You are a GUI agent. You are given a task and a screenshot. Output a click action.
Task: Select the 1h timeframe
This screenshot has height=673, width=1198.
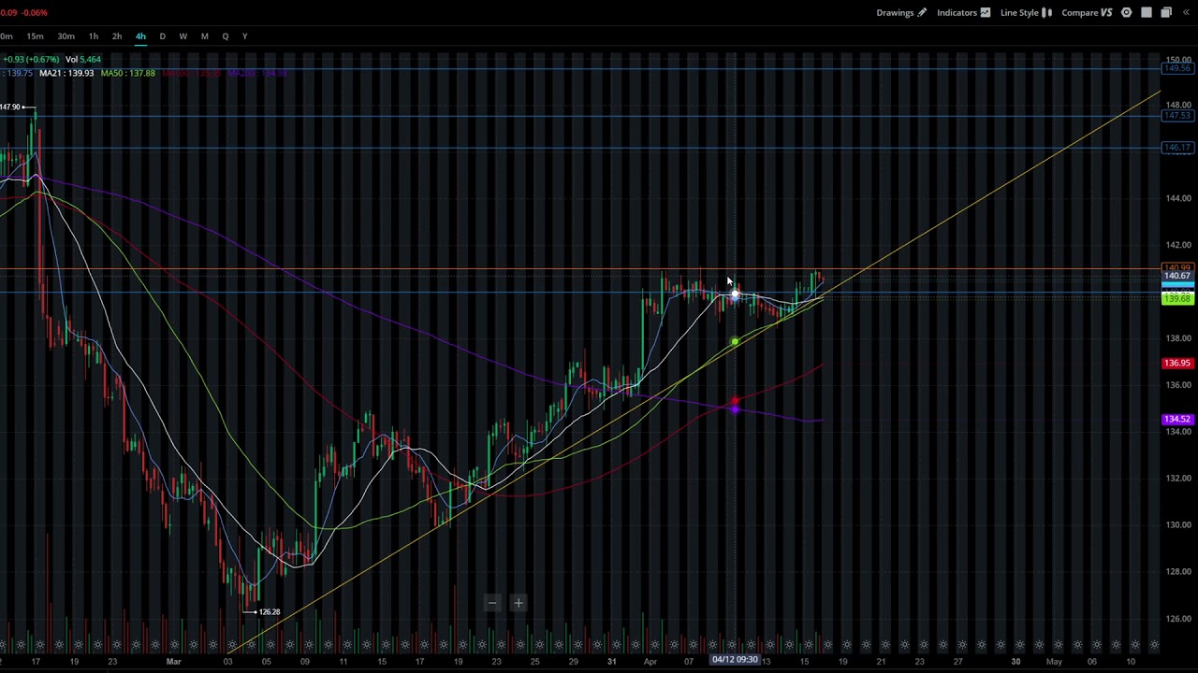point(94,36)
